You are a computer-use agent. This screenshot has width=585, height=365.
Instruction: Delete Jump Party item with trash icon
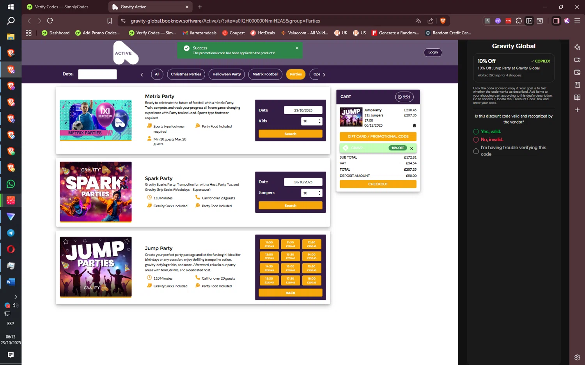[x=414, y=125]
